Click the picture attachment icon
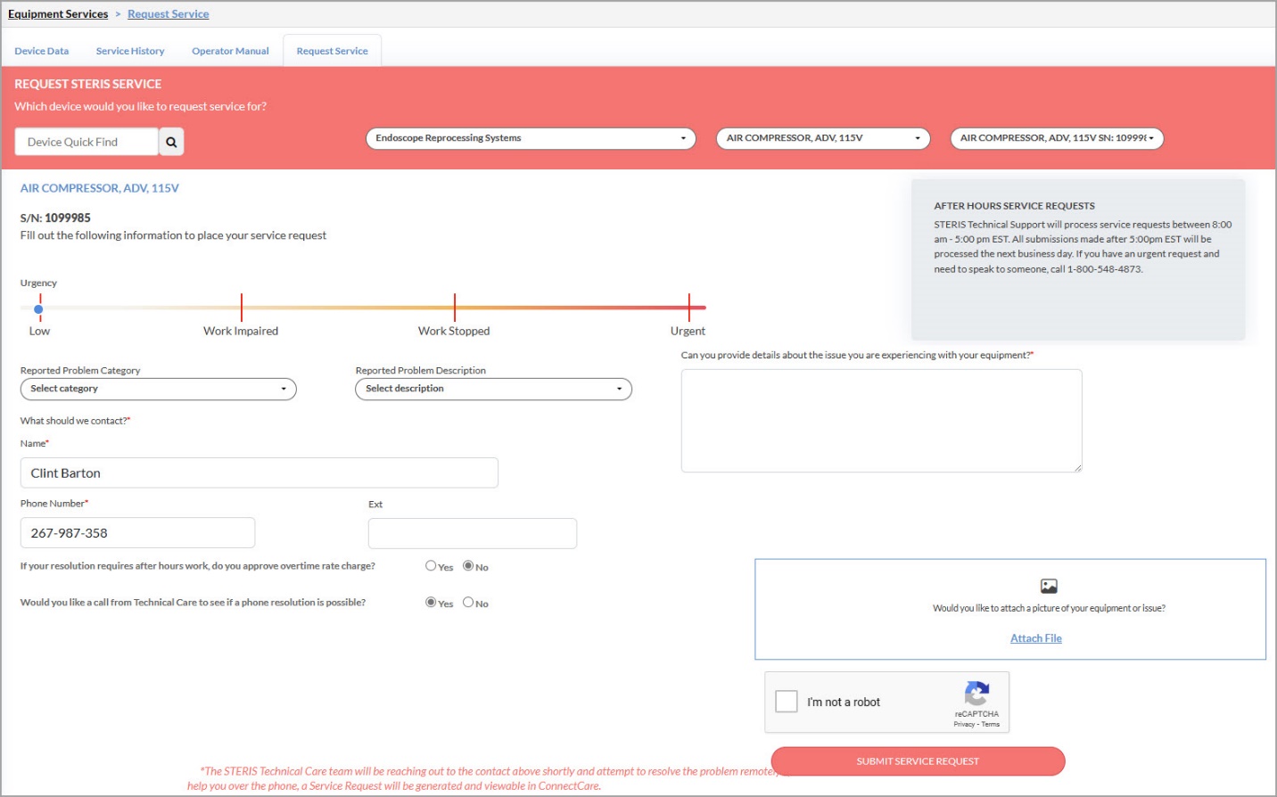1277x797 pixels. click(x=1049, y=586)
